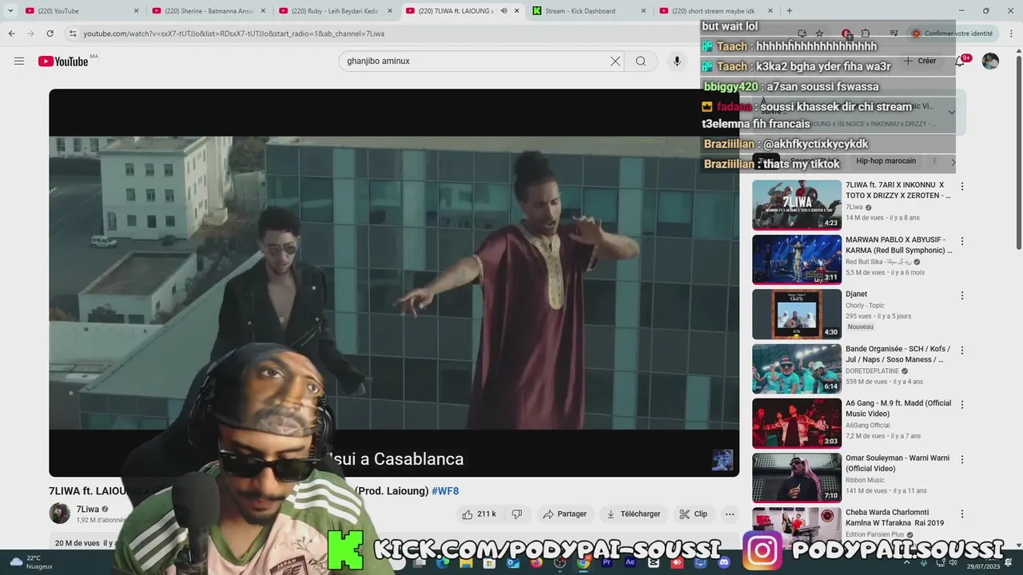Image resolution: width=1023 pixels, height=575 pixels.
Task: Open site information icon in address bar
Action: [x=73, y=34]
